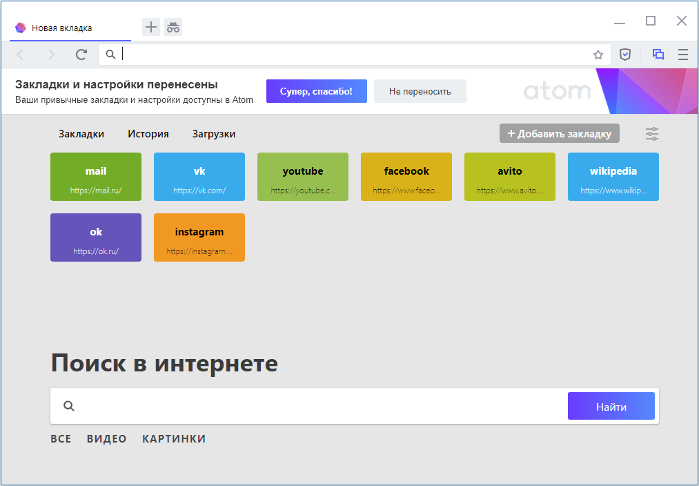Open incognito window via spy icon
The width and height of the screenshot is (699, 486).
173,27
